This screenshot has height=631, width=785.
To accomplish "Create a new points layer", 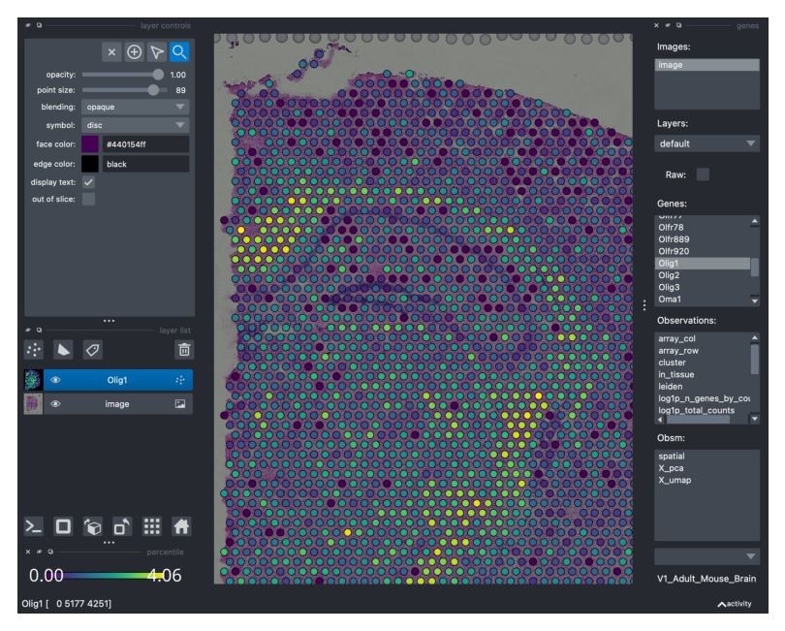I will click(x=34, y=350).
